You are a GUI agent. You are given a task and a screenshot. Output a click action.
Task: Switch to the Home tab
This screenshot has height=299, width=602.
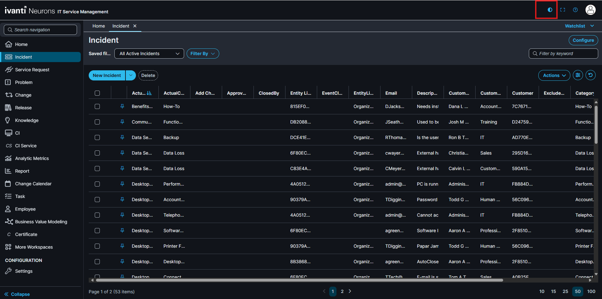[99, 26]
